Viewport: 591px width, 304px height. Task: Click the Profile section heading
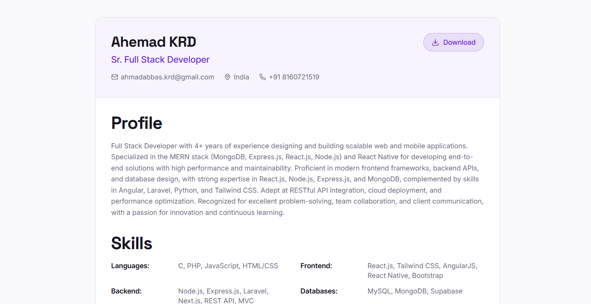coord(137,123)
